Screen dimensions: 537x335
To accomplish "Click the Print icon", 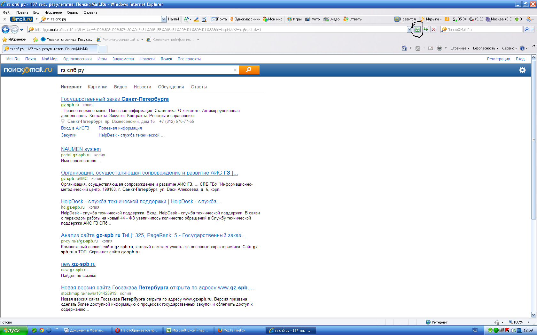I will click(440, 48).
